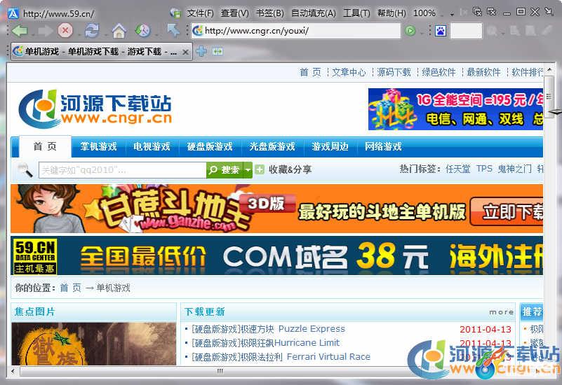This screenshot has width=562, height=385.
Task: Click the 鬼神之门 hot tag
Action: click(x=515, y=169)
